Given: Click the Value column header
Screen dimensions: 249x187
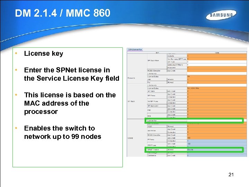Looking at the screenshot, I should point(217,53).
